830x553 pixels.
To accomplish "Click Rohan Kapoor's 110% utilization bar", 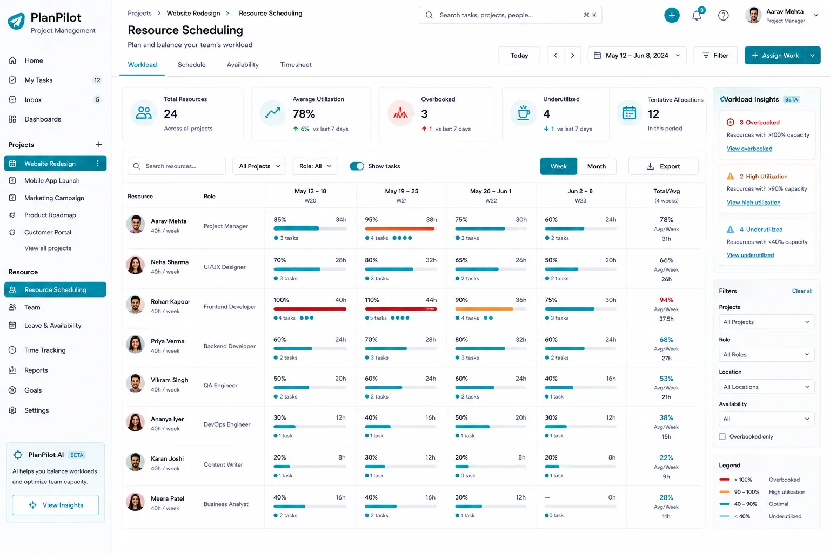I will [401, 309].
